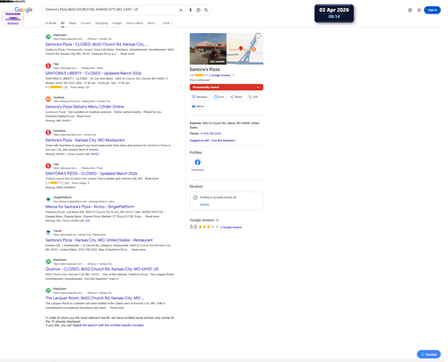The image size is (448, 362).
Task: Select the All results tab
Action: click(x=63, y=23)
